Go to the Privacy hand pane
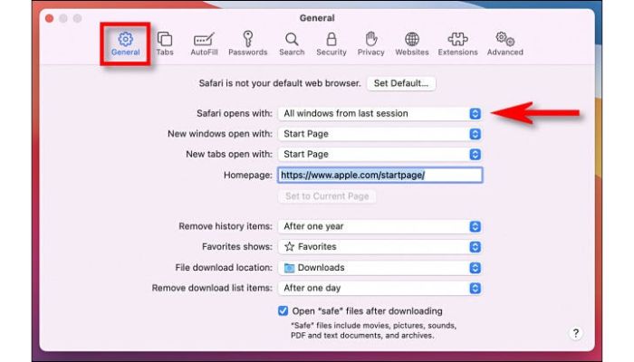This screenshot has width=634, height=362. pyautogui.click(x=370, y=44)
